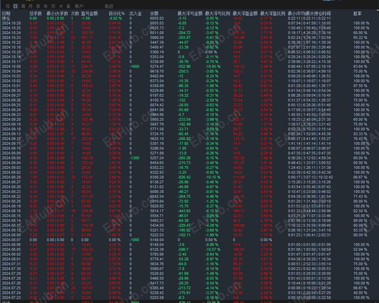Open the 季 quarterly tab
This screenshot has height=303, width=379.
[38, 6]
